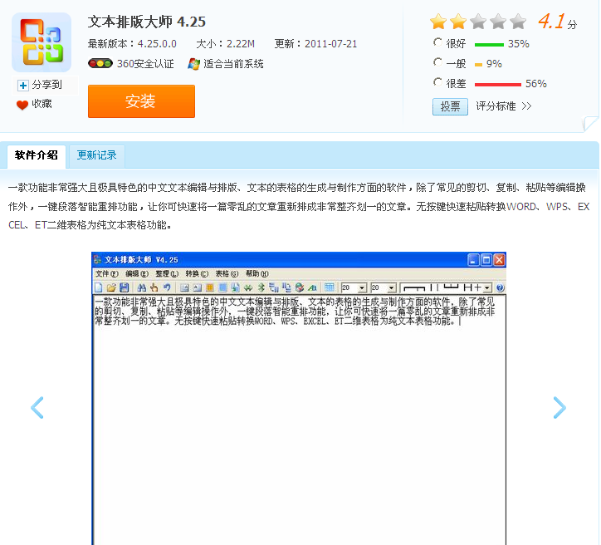Click the next screenshot right arrow
601x545 pixels.
tap(559, 407)
